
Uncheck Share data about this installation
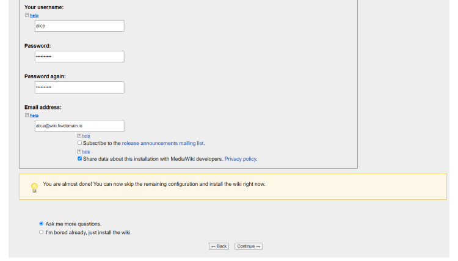click(x=79, y=159)
